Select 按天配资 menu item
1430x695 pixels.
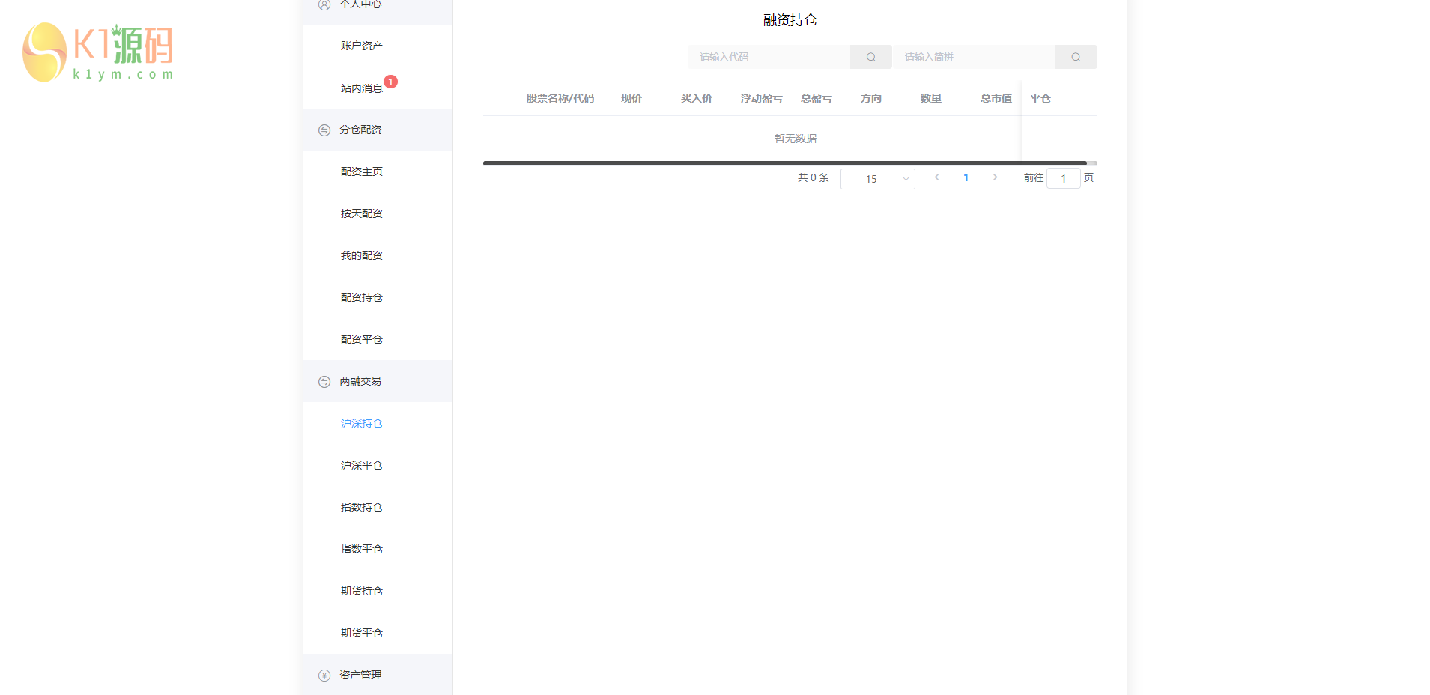click(x=378, y=213)
